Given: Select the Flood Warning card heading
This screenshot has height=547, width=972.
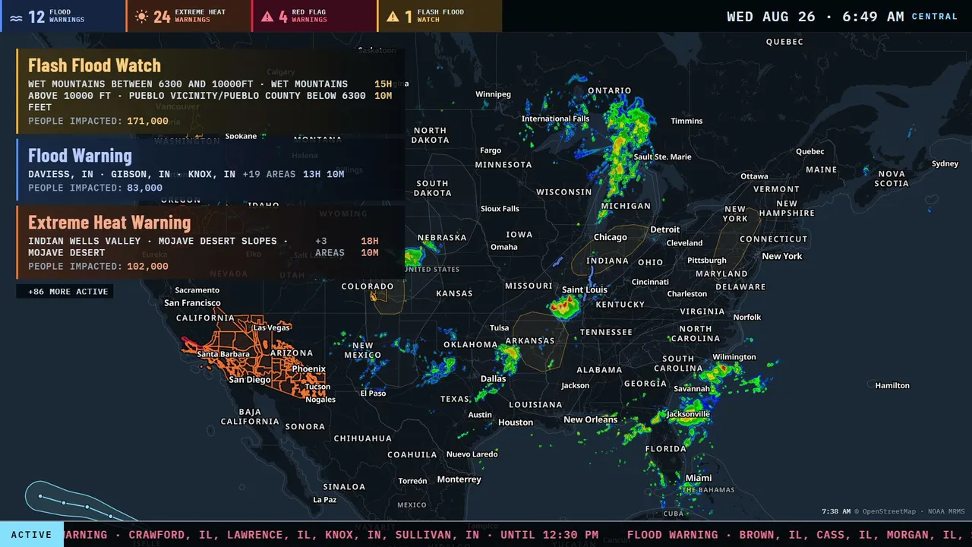Looking at the screenshot, I should (x=80, y=156).
